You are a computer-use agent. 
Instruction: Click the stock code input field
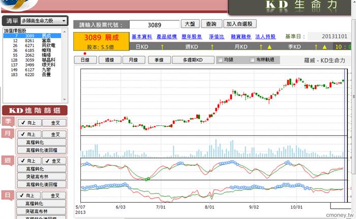155,24
